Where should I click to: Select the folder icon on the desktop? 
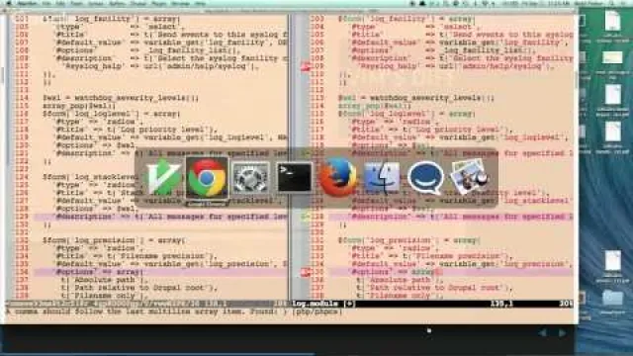(612, 299)
